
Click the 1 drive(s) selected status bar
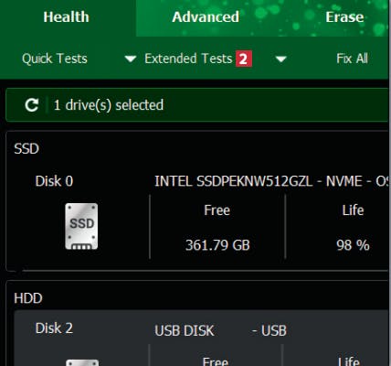(x=196, y=105)
